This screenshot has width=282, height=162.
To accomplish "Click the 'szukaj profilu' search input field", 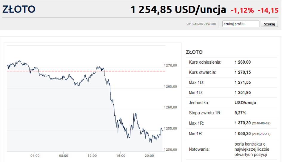I will coord(241,24).
